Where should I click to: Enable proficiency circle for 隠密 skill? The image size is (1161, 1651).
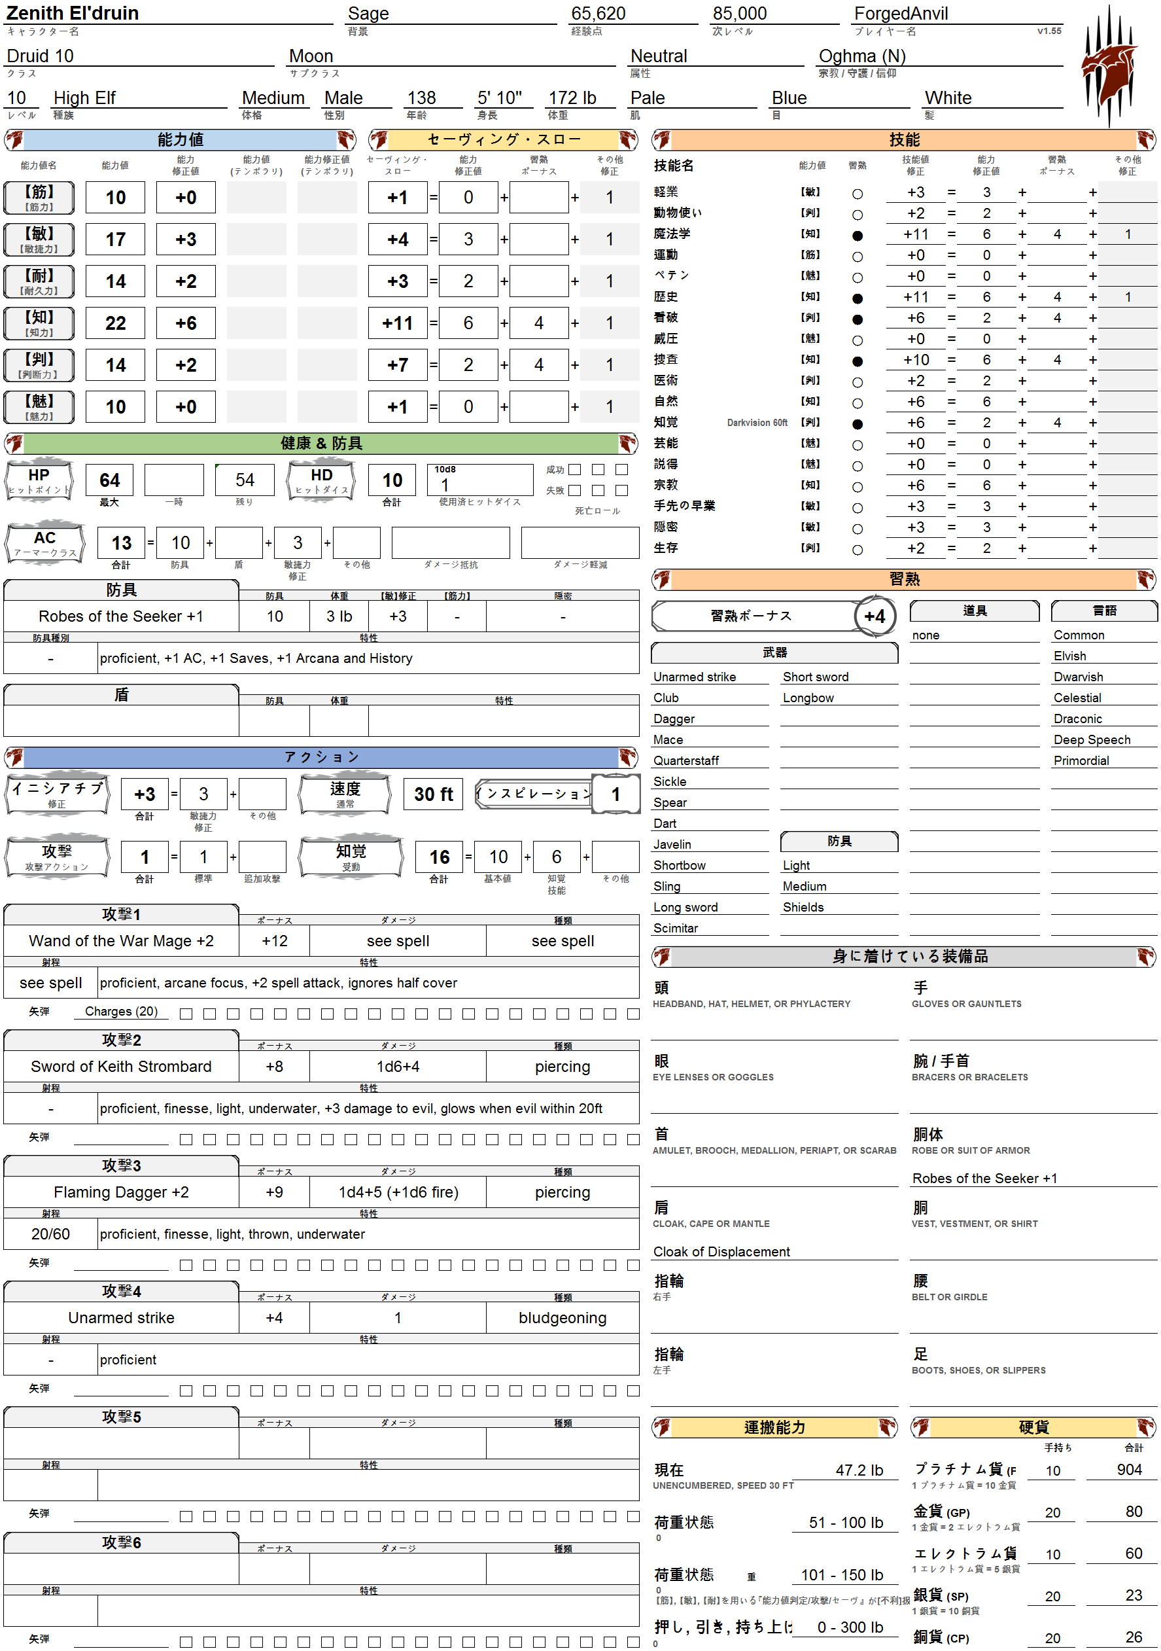[857, 529]
